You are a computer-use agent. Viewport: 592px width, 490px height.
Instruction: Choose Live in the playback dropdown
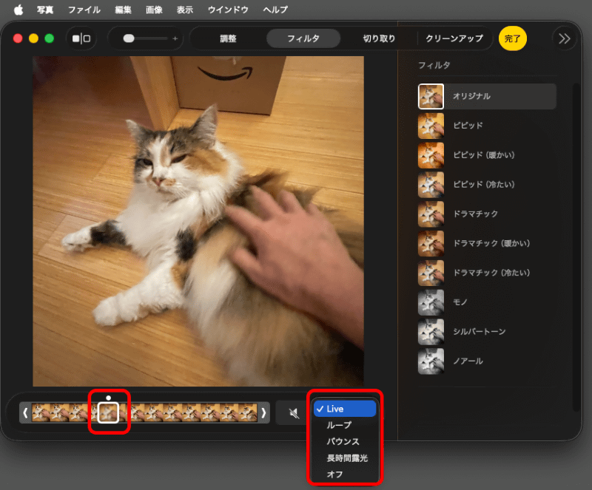[345, 409]
